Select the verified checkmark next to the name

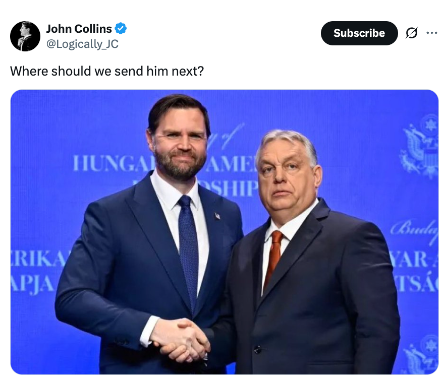[120, 29]
